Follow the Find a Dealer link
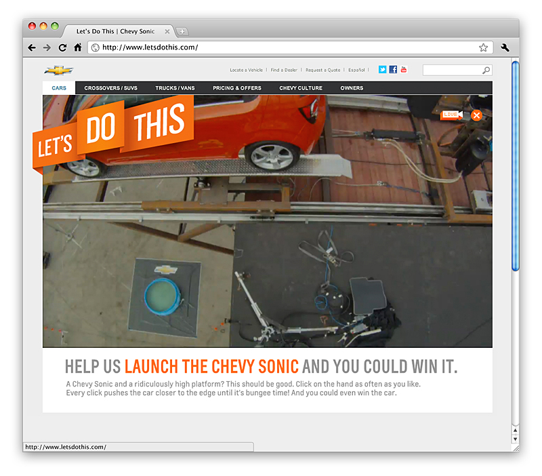This screenshot has height=476, width=542. coord(284,70)
